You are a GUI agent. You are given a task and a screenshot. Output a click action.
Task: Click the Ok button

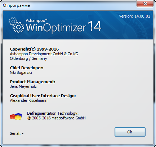(130, 132)
